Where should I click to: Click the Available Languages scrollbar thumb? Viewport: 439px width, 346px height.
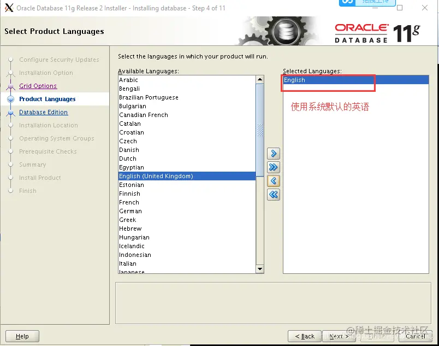click(x=260, y=130)
